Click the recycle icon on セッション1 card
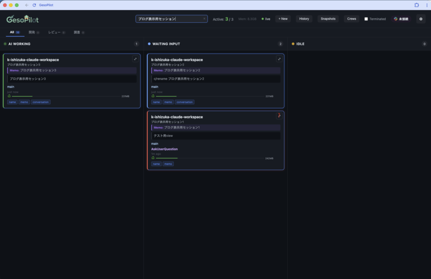This screenshot has height=279, width=431. point(153,158)
